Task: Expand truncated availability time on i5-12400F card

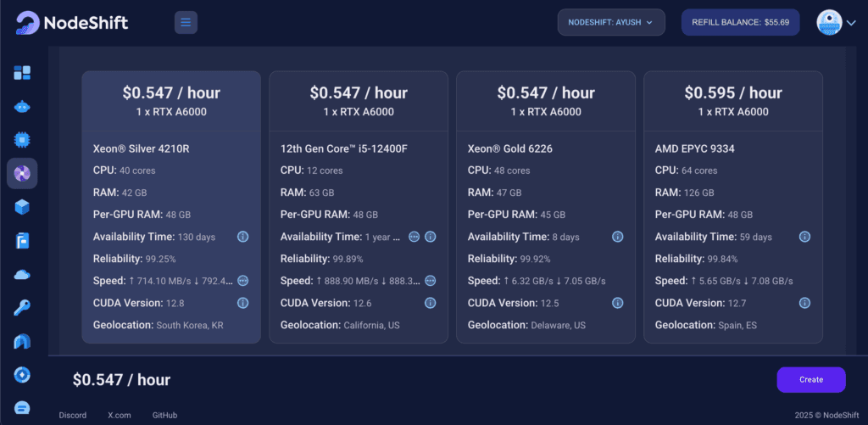Action: click(415, 237)
